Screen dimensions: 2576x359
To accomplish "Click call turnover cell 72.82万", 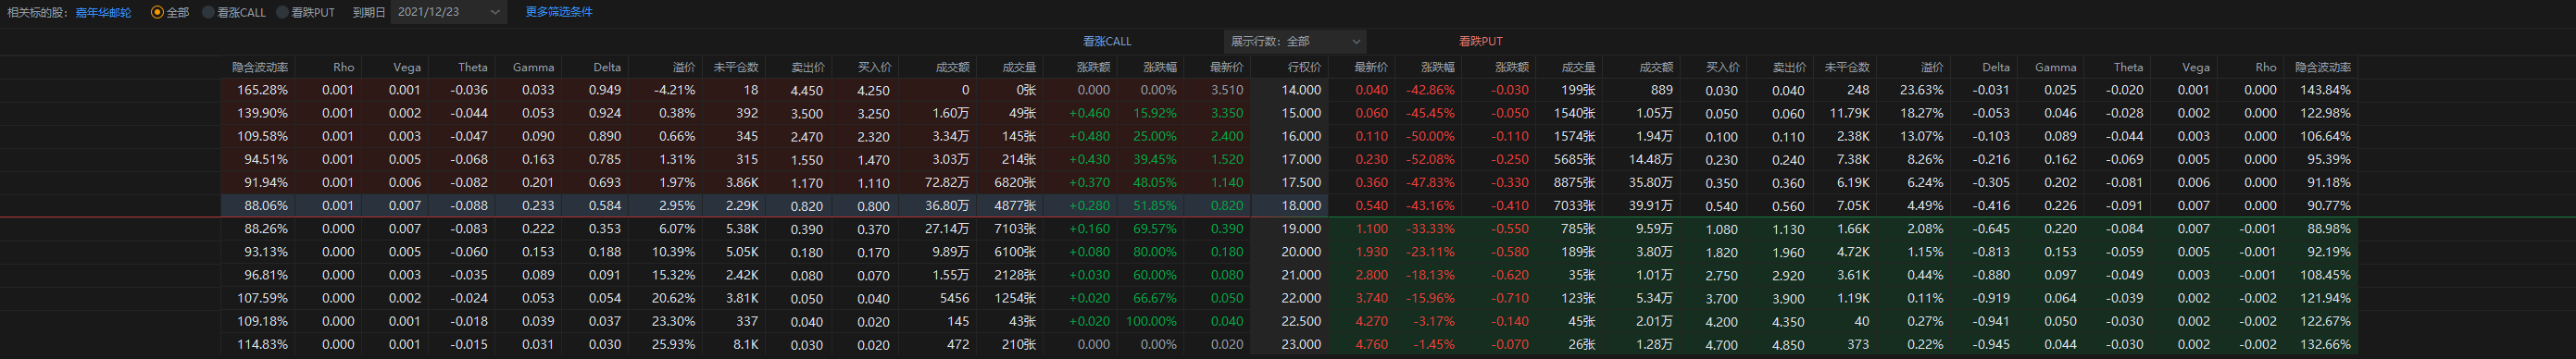I will pyautogui.click(x=947, y=182).
